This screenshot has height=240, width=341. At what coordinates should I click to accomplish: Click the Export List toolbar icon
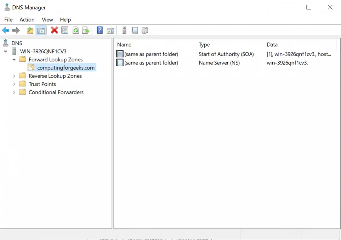click(86, 30)
